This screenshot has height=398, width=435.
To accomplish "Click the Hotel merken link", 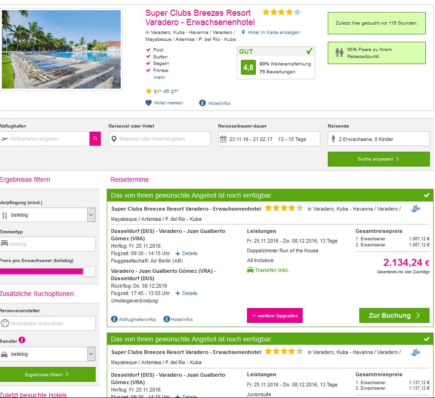I will [x=169, y=103].
